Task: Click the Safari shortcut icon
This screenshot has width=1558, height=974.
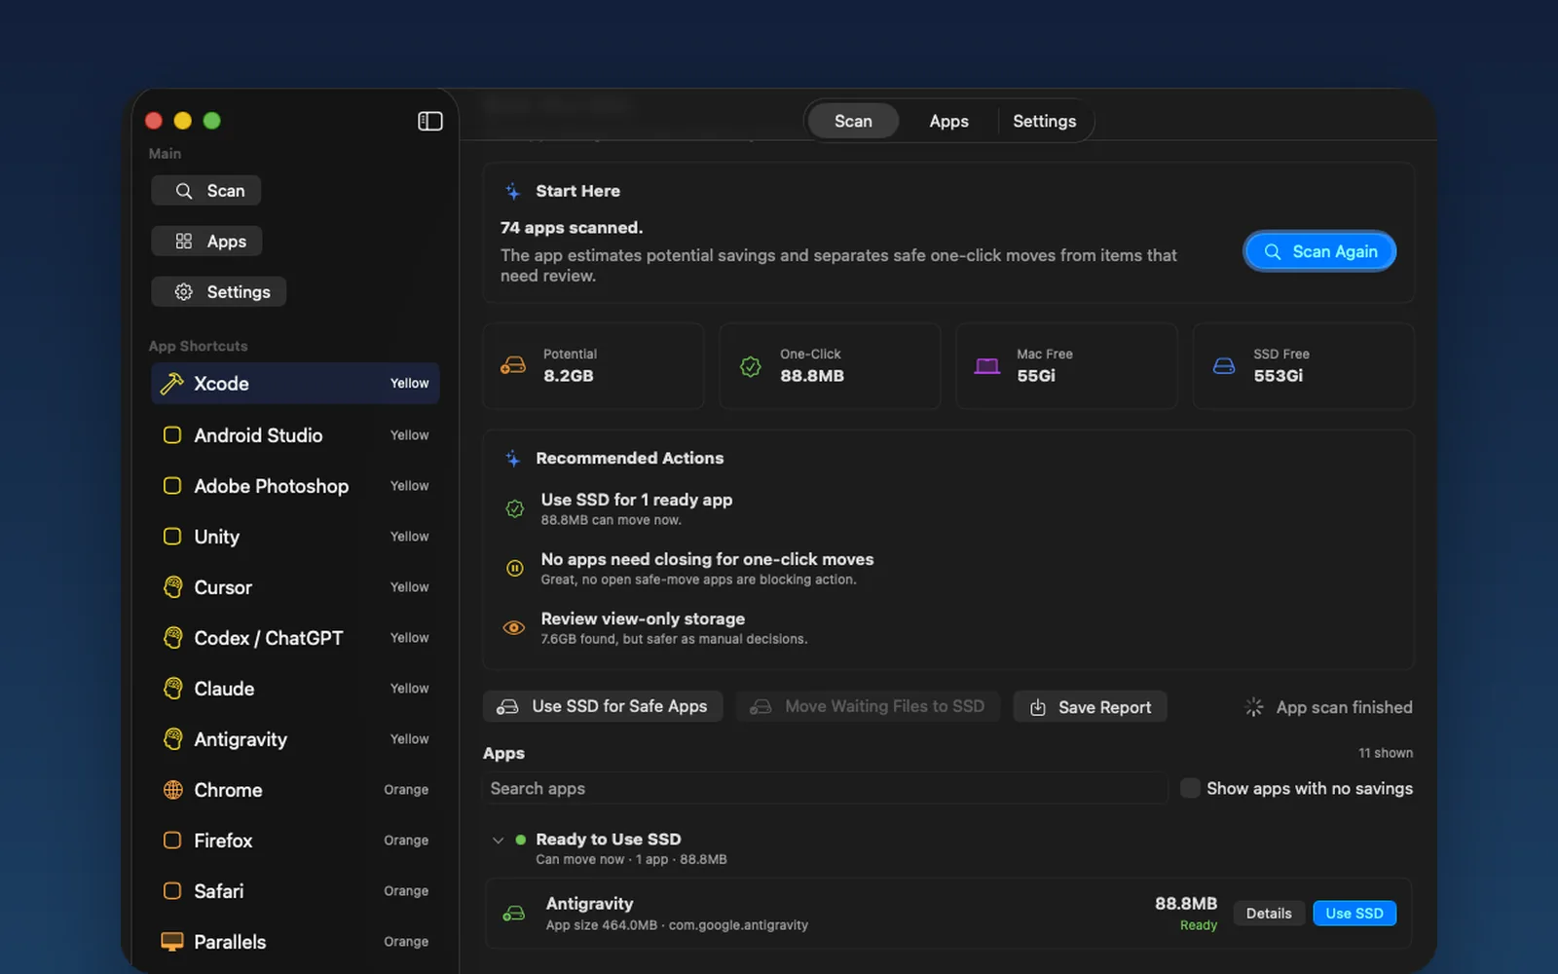Action: [x=172, y=891]
